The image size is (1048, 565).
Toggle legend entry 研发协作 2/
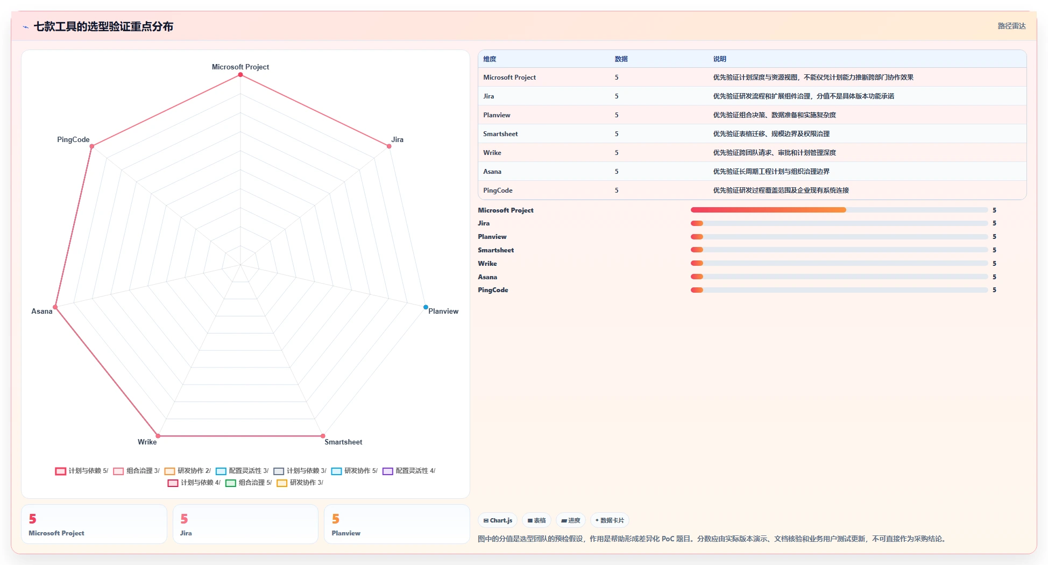[188, 471]
